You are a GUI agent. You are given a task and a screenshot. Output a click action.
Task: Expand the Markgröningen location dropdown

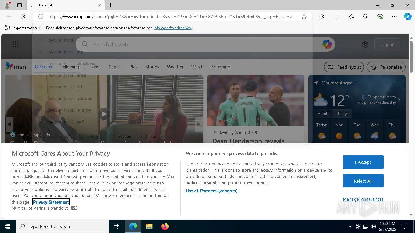tap(357, 83)
